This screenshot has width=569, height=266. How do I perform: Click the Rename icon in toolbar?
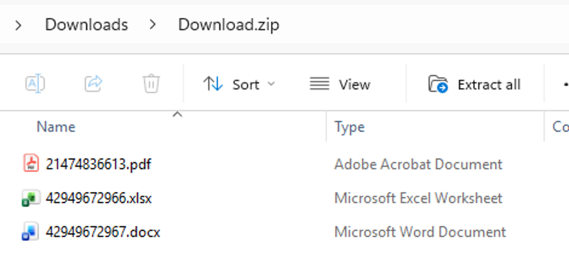(x=35, y=84)
